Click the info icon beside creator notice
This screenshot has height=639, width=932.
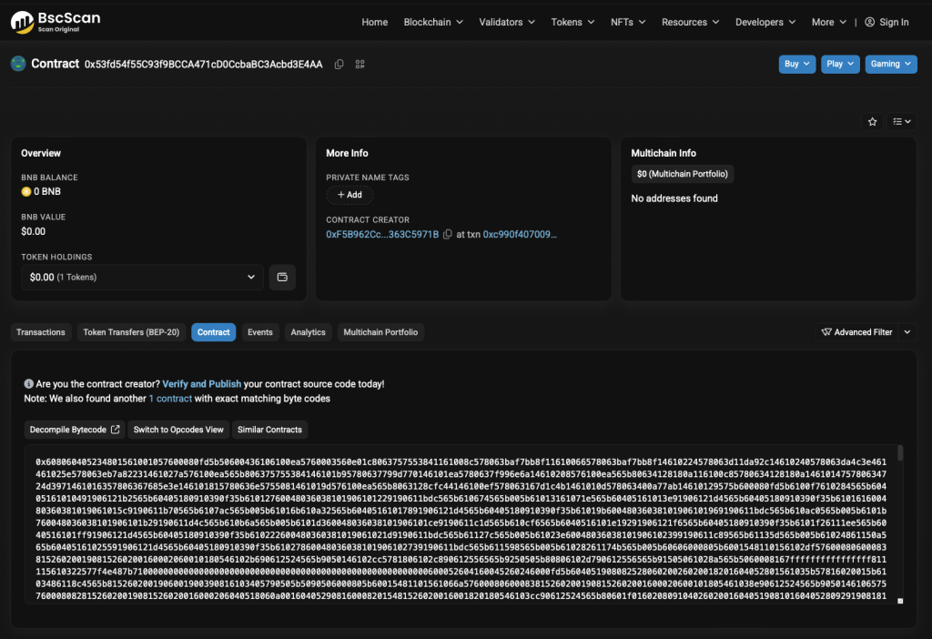click(28, 384)
